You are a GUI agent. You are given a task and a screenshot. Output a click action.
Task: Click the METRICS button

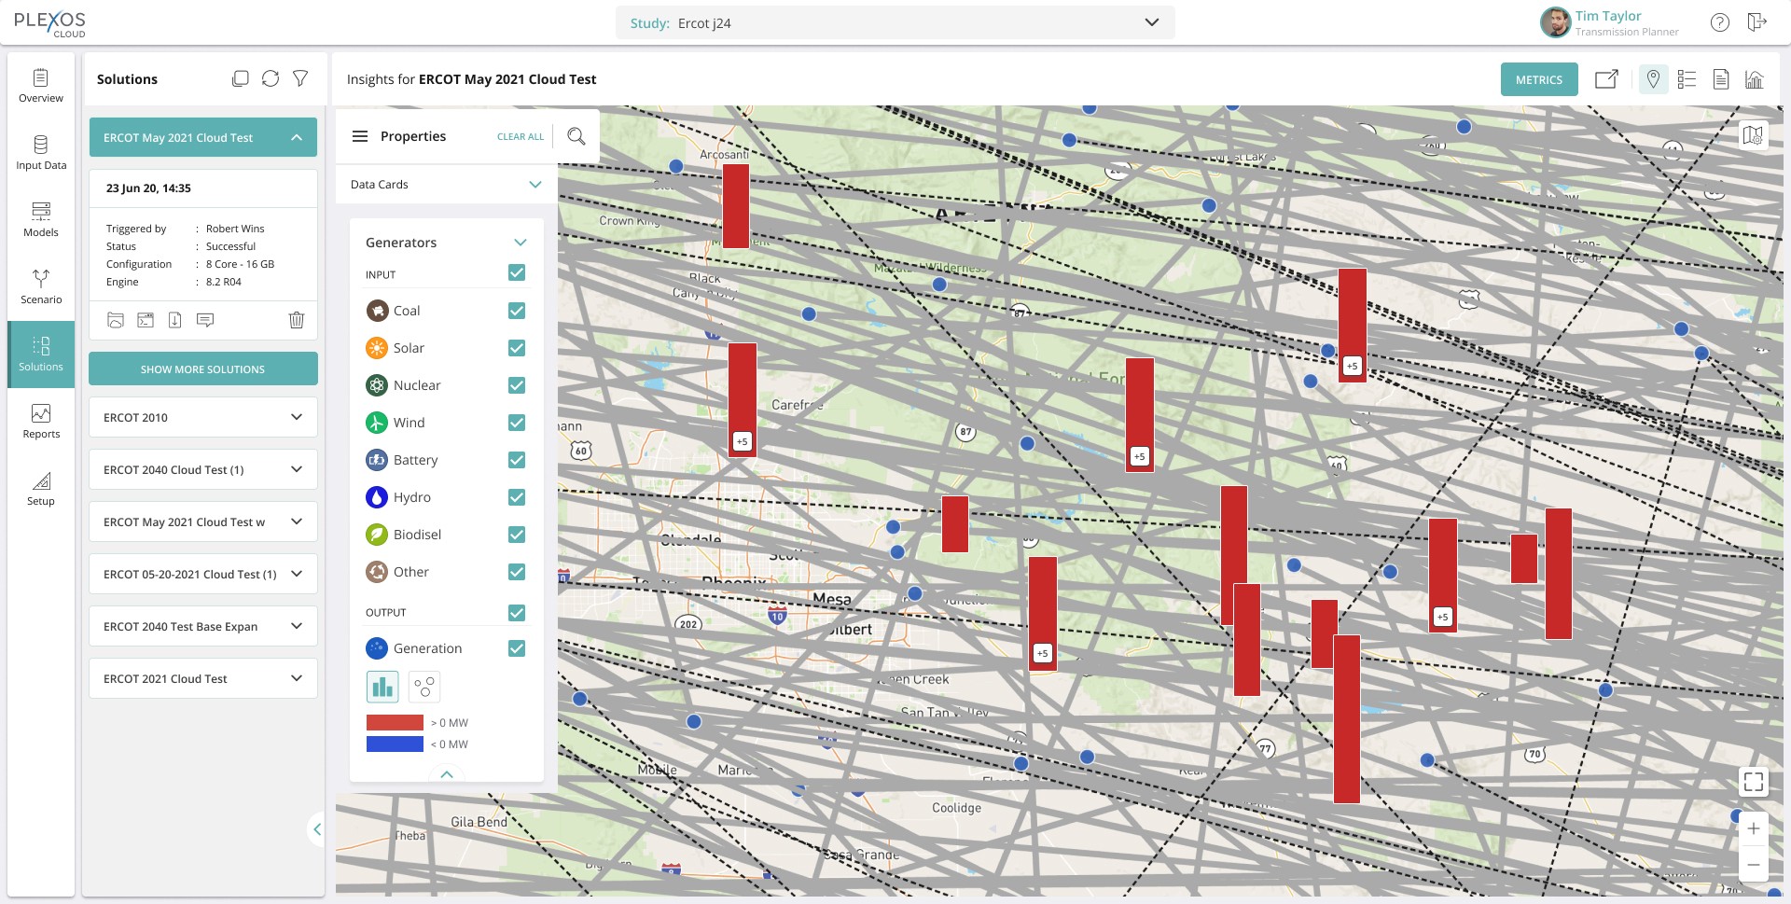1539,79
